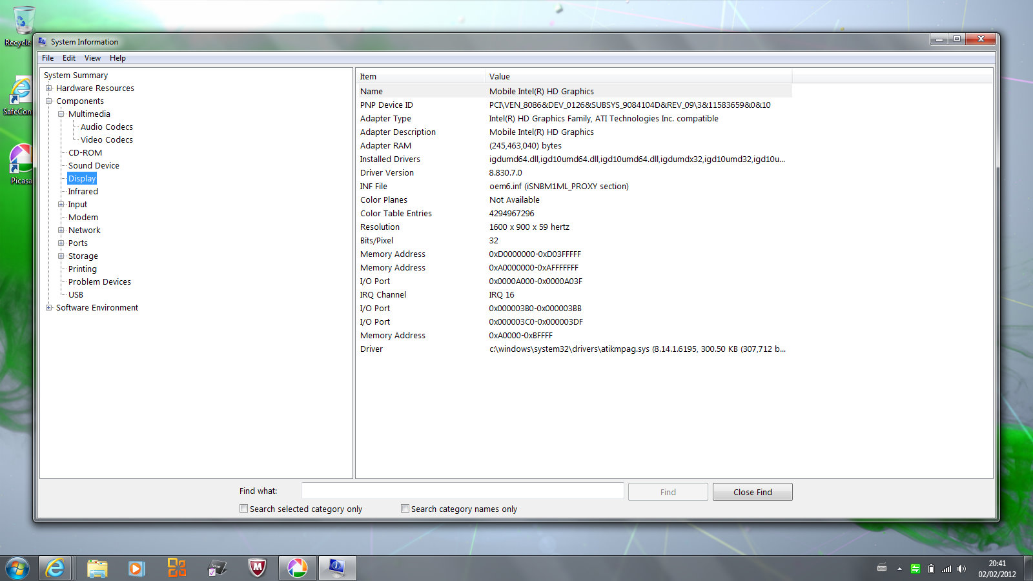
Task: Open the wireless network signal icon
Action: tap(946, 569)
